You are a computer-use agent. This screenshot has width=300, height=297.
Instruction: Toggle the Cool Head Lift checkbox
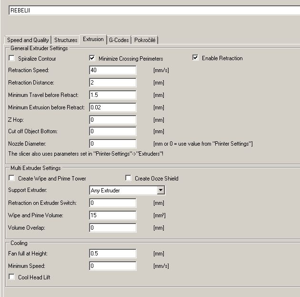click(11, 277)
